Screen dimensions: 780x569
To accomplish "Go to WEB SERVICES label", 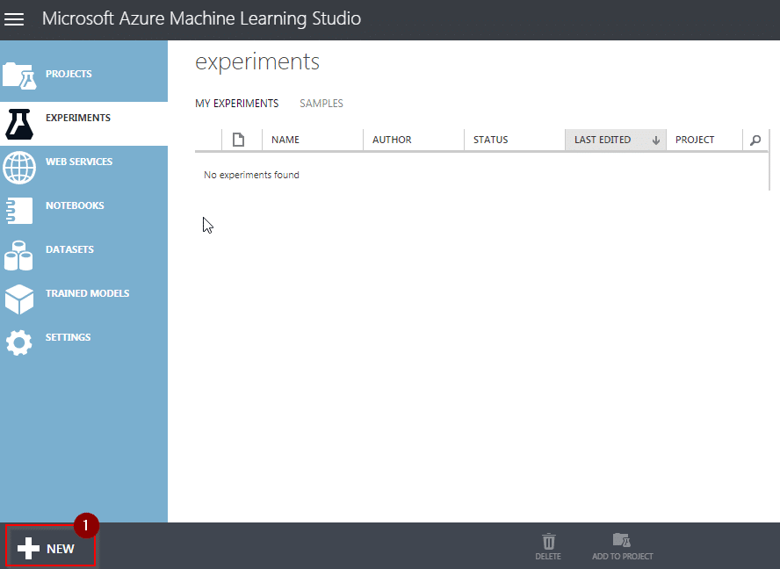I will point(79,162).
